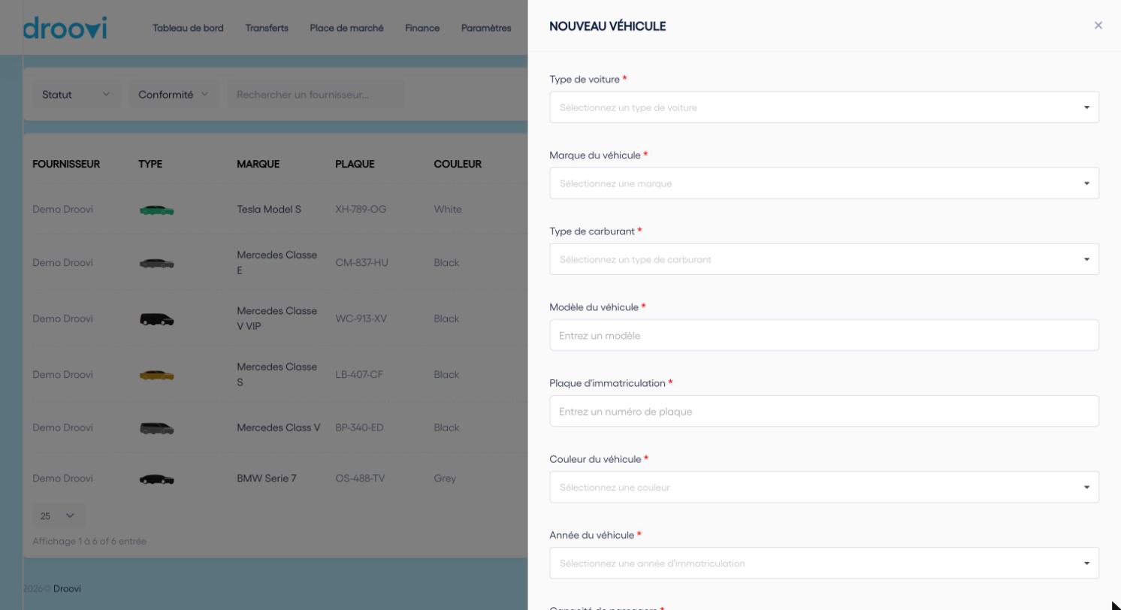Select plate LB-407-CF cell
The height and width of the screenshot is (610, 1121).
[359, 374]
